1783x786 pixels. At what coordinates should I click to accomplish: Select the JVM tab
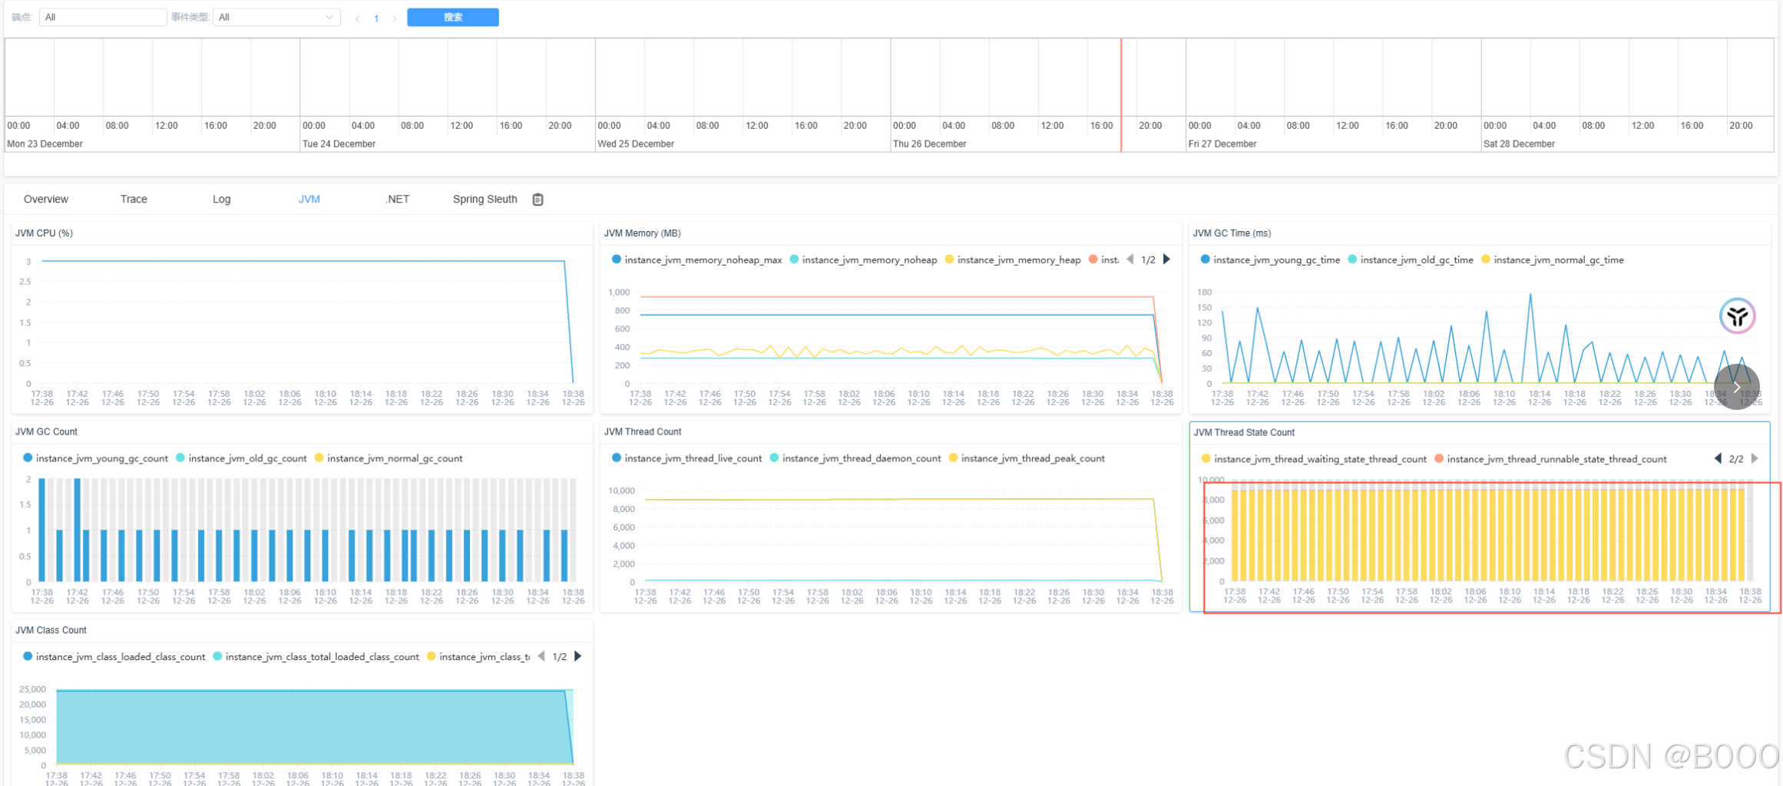click(x=309, y=199)
